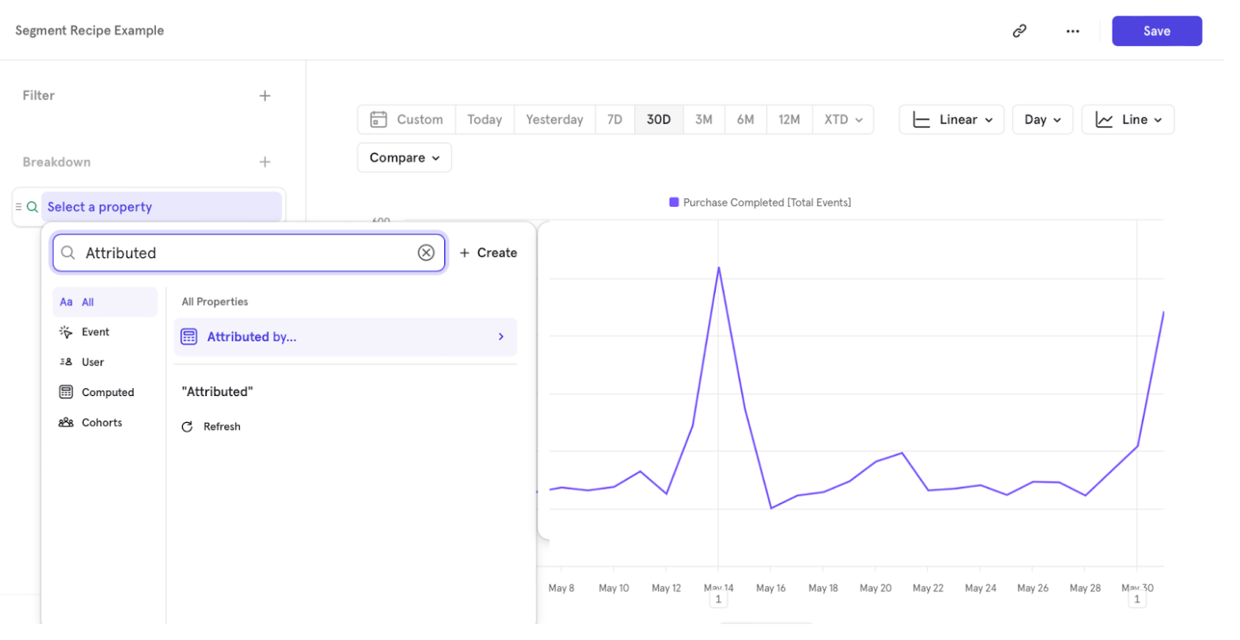Select the All properties category
The image size is (1240, 640).
(x=105, y=302)
